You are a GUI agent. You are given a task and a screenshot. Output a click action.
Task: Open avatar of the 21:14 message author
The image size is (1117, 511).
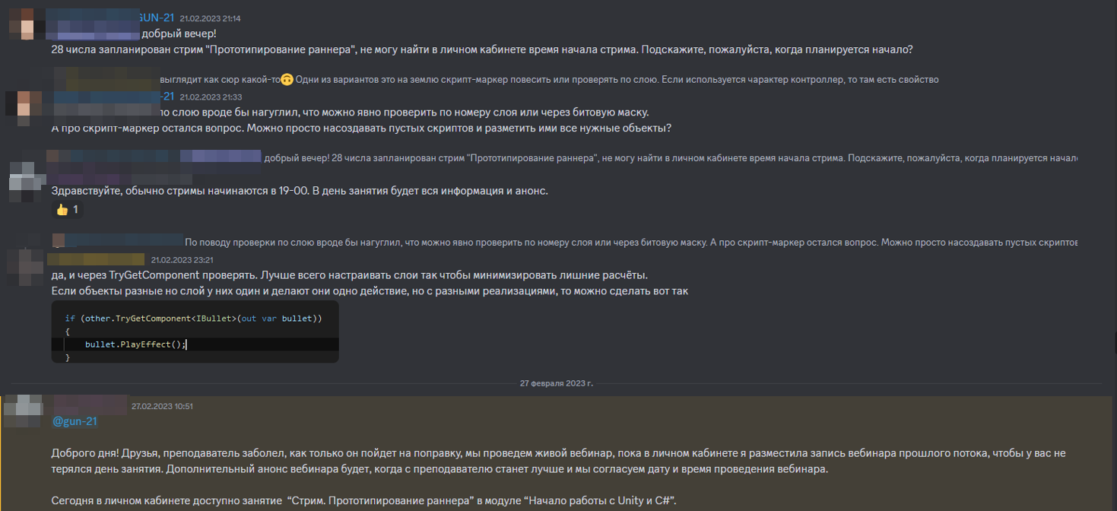[24, 24]
